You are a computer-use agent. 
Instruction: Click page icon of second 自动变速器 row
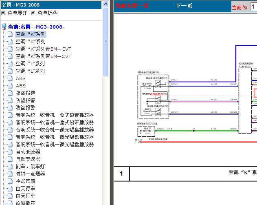click(10, 159)
